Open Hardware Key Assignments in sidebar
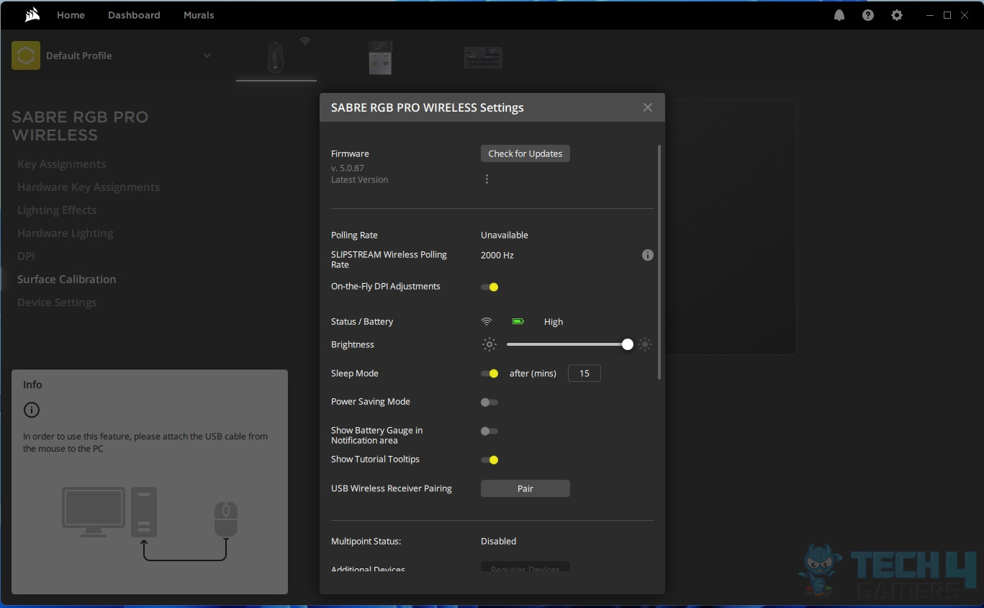Image resolution: width=984 pixels, height=608 pixels. pos(89,187)
